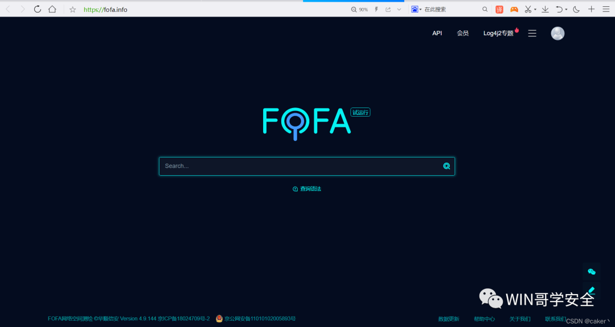Open the orange game controller extension
Image resolution: width=615 pixels, height=327 pixels.
(x=514, y=10)
